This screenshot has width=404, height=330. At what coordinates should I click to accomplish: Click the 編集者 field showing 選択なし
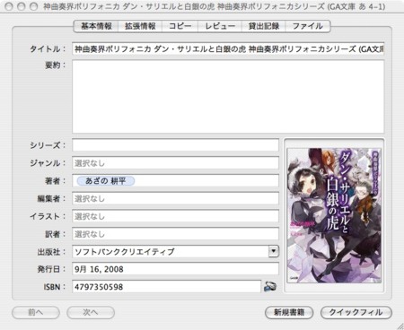click(175, 198)
